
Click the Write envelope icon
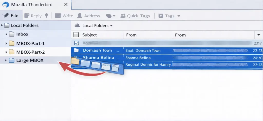coord(58,16)
